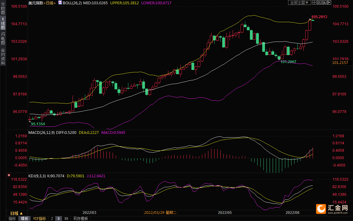Click the BOLL indicator chart icon
Image resolution: width=353 pixels, height=221 pixels.
click(60, 2)
